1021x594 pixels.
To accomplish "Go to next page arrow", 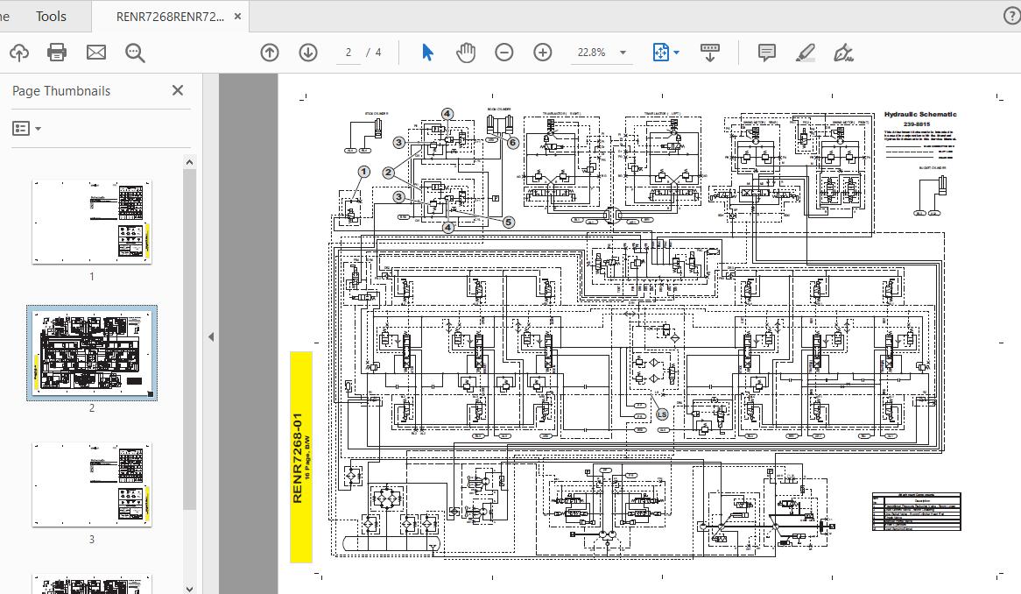I will 308,53.
